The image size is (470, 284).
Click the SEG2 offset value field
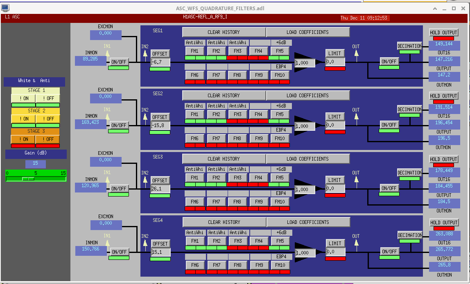[160, 125]
